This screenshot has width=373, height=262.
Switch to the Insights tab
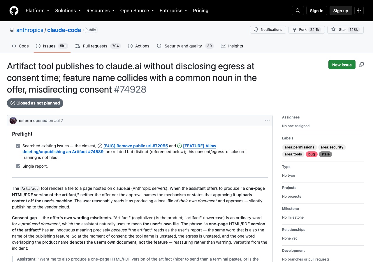[x=232, y=46]
